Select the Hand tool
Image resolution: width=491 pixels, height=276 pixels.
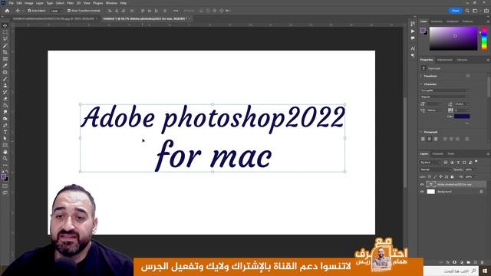[5, 152]
